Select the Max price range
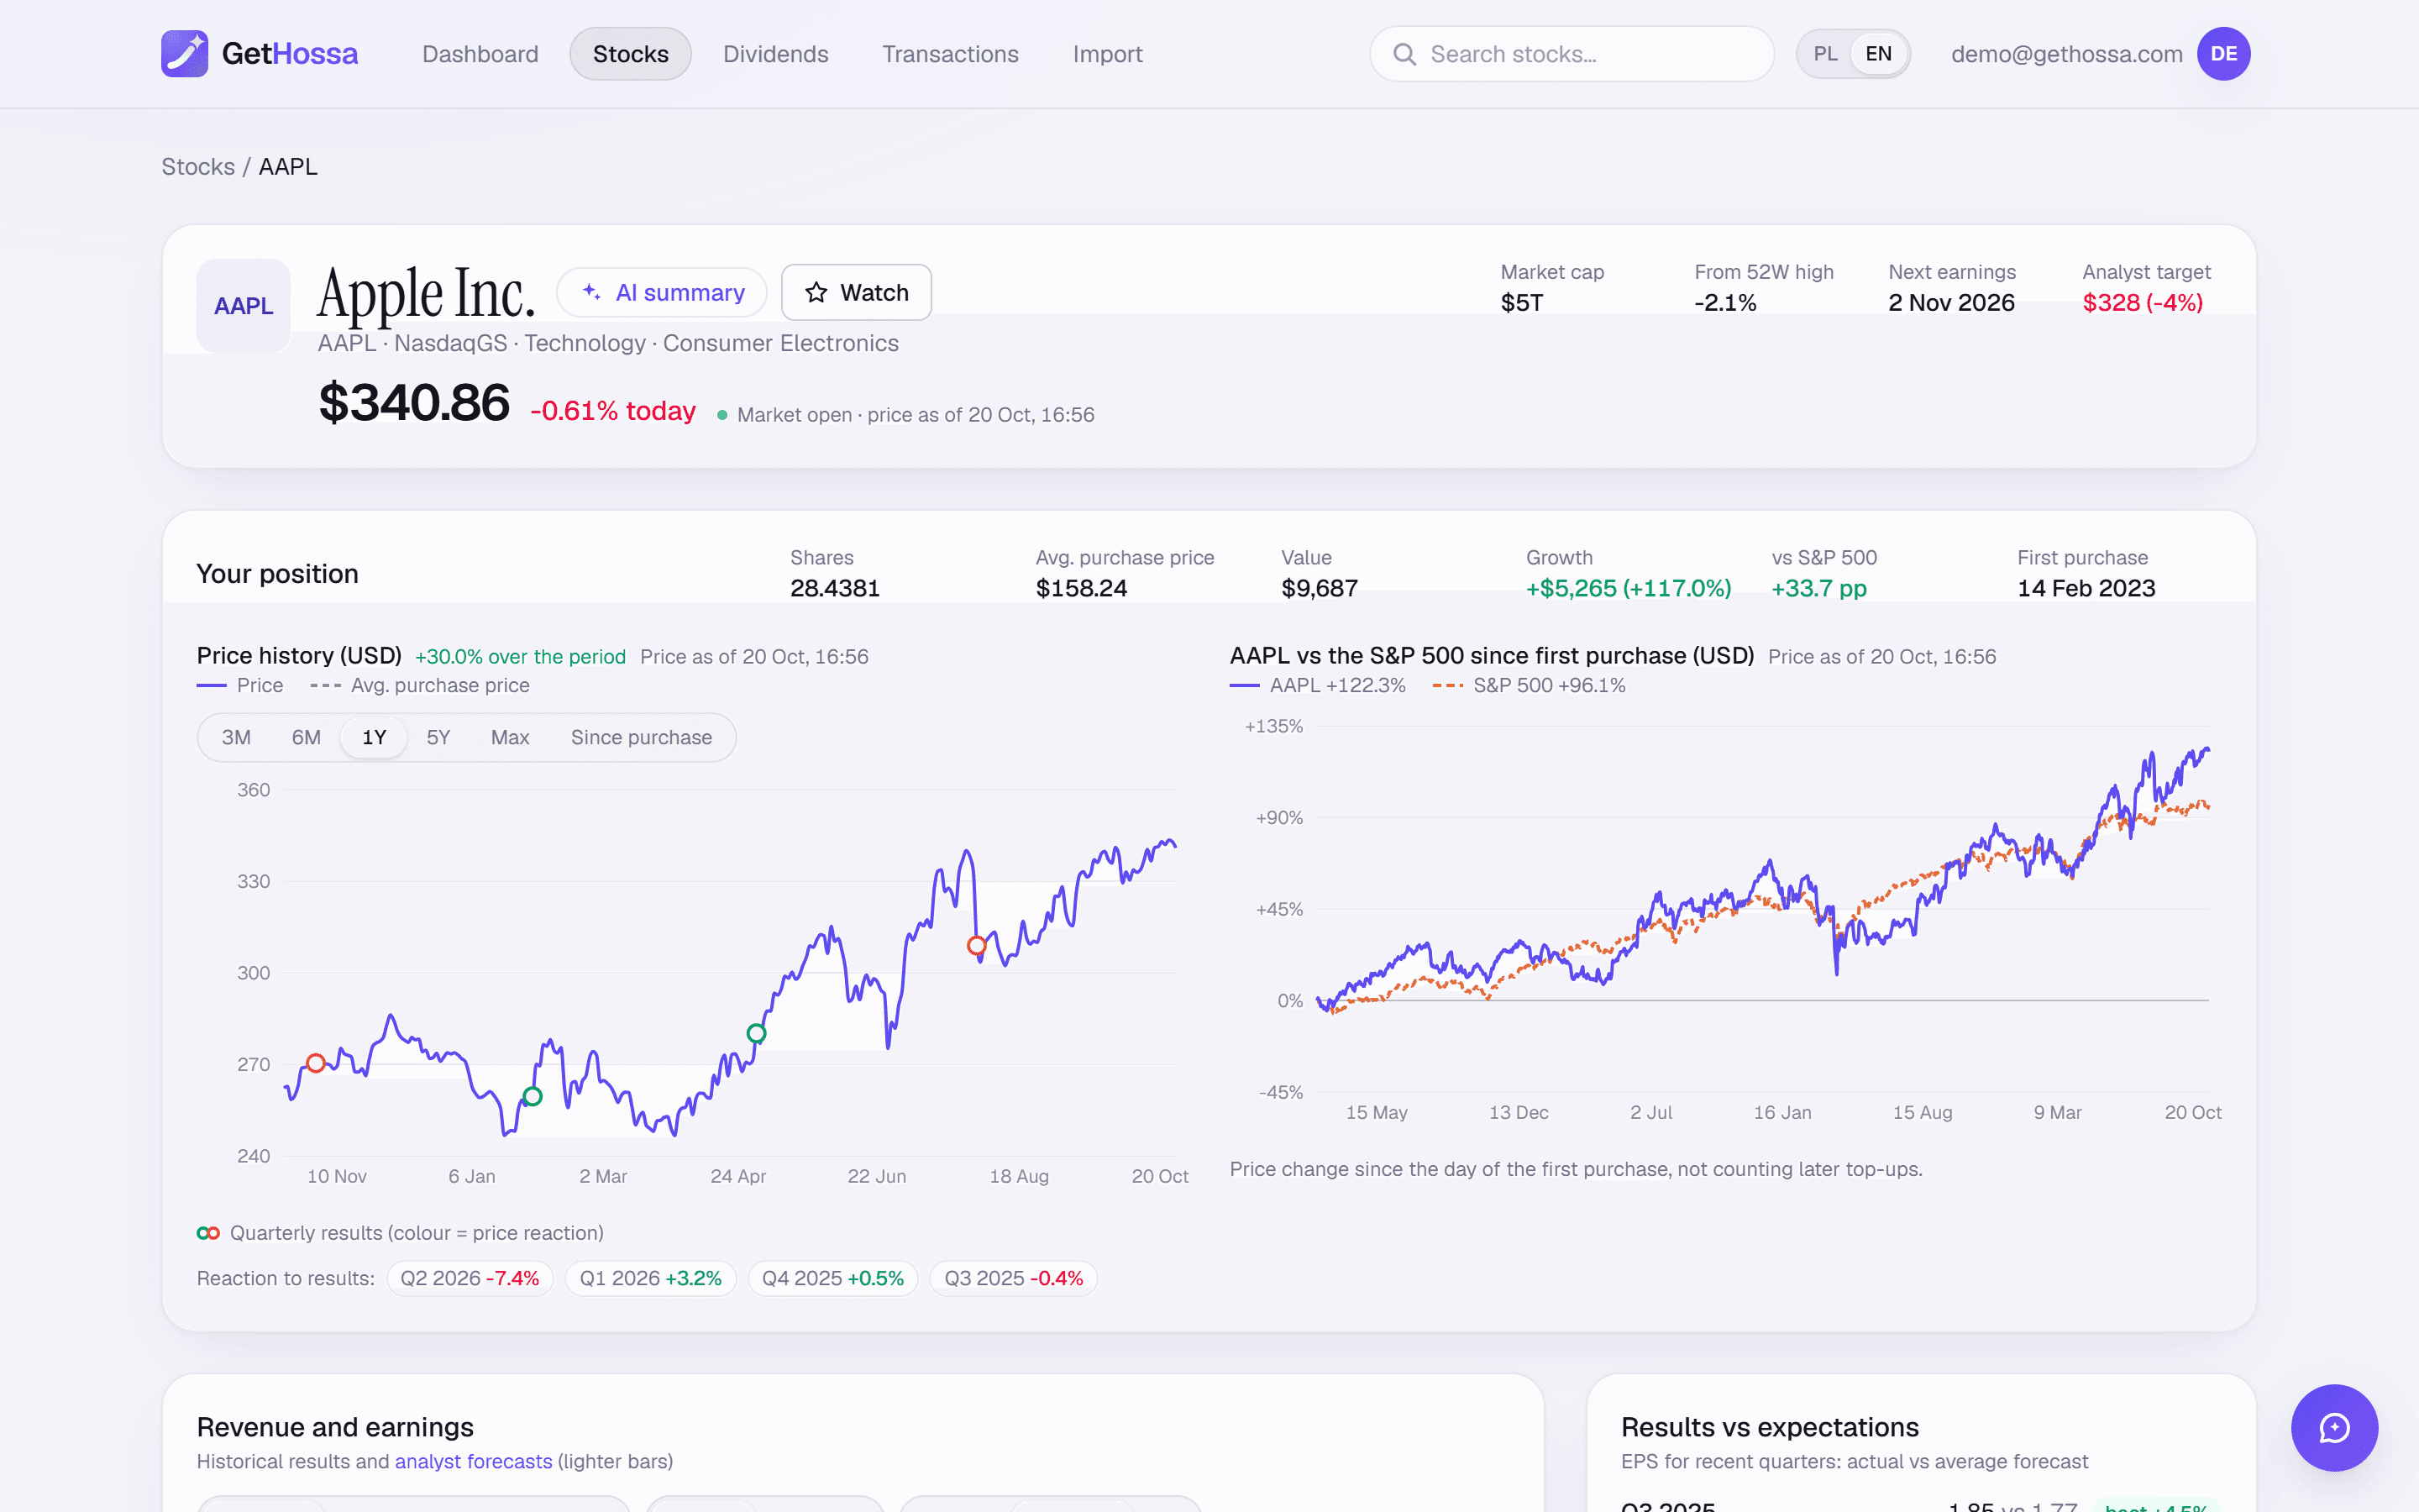 [510, 737]
